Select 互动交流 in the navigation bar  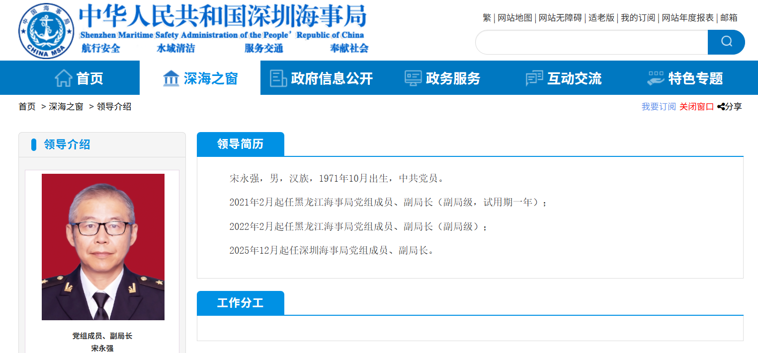point(574,78)
